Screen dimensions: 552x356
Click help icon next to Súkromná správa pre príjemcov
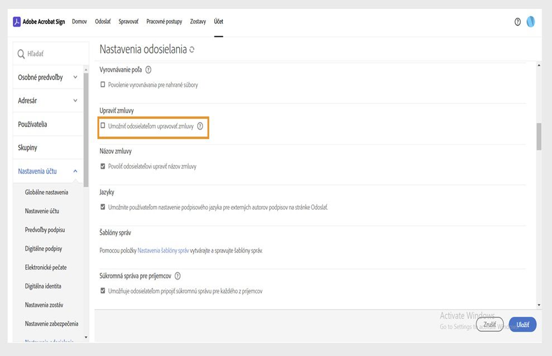177,276
